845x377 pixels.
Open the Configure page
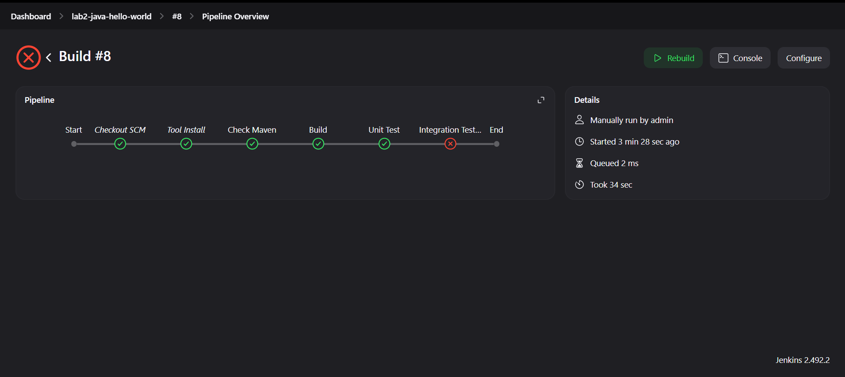(x=804, y=58)
